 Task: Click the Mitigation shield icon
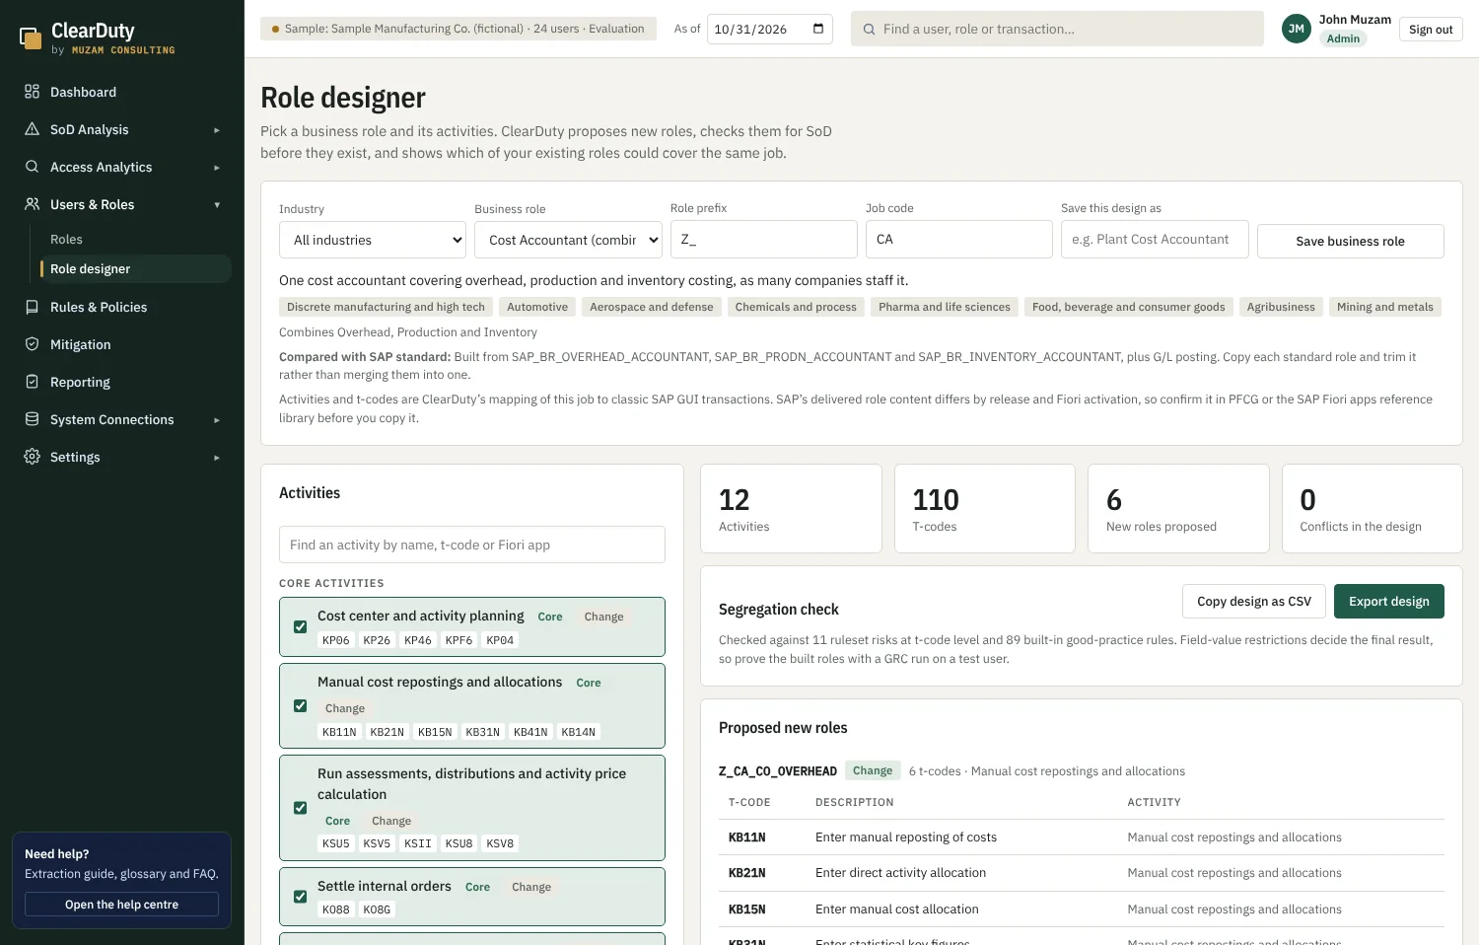(x=32, y=344)
